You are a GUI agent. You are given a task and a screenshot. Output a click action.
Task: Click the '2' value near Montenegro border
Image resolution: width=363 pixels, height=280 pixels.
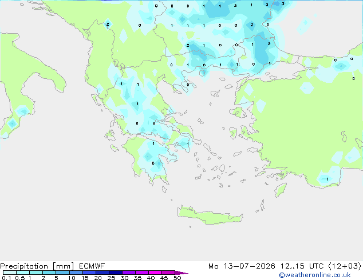(x=108, y=24)
